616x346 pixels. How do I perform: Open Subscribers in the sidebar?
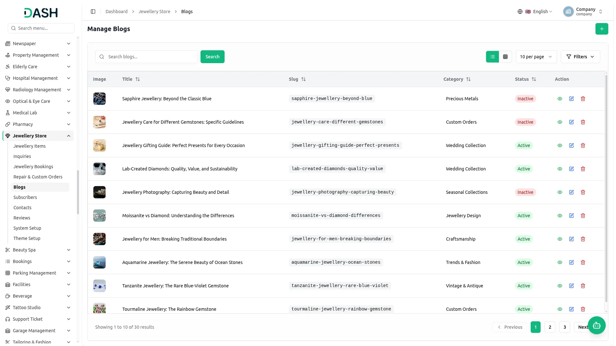(25, 197)
